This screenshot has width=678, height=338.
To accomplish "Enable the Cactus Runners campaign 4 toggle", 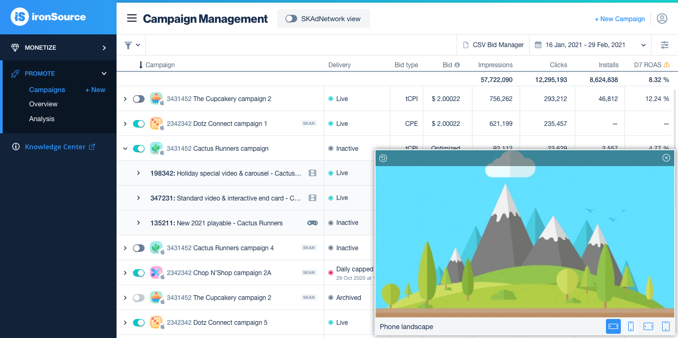I will 139,248.
